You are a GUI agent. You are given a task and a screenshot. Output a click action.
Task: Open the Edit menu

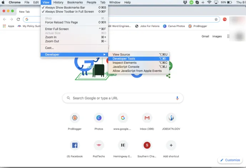(x=36, y=2)
